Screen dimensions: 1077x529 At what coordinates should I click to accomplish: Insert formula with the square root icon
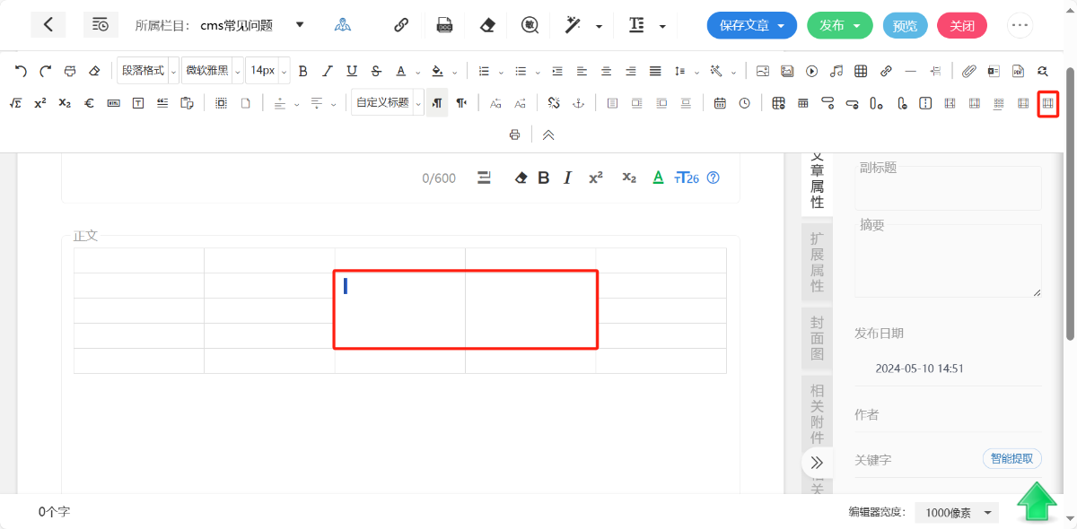click(x=15, y=103)
